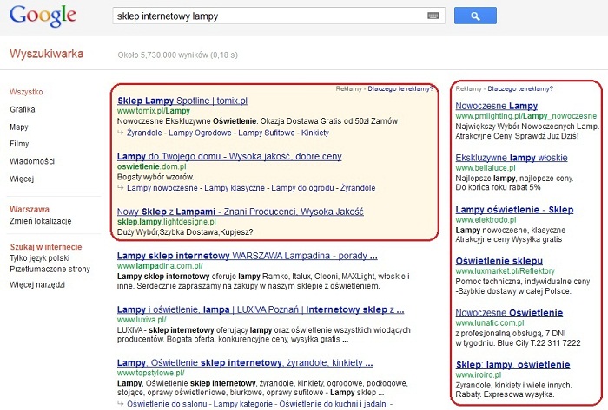Select Tylko język polski filter
Image resolution: width=608 pixels, height=410 pixels.
pyautogui.click(x=40, y=258)
